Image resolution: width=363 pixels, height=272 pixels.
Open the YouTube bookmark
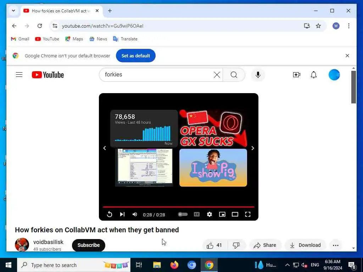[x=47, y=39]
